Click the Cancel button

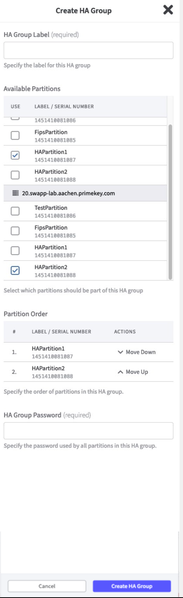pos(47,586)
